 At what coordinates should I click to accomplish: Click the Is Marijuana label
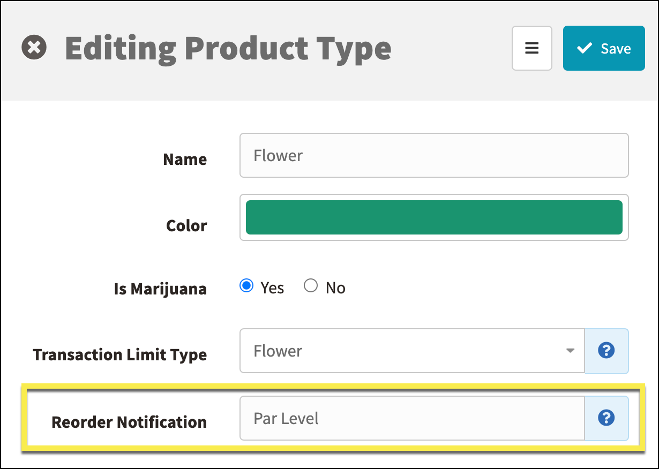160,289
